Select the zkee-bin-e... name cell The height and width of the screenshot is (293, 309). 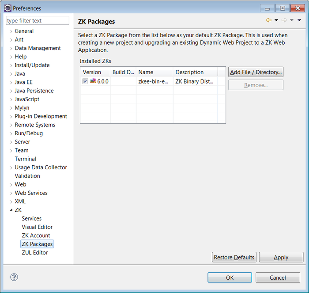pos(153,81)
